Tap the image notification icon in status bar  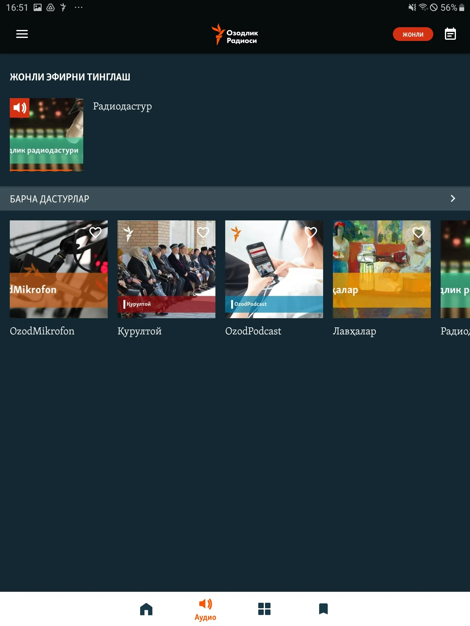coord(38,7)
